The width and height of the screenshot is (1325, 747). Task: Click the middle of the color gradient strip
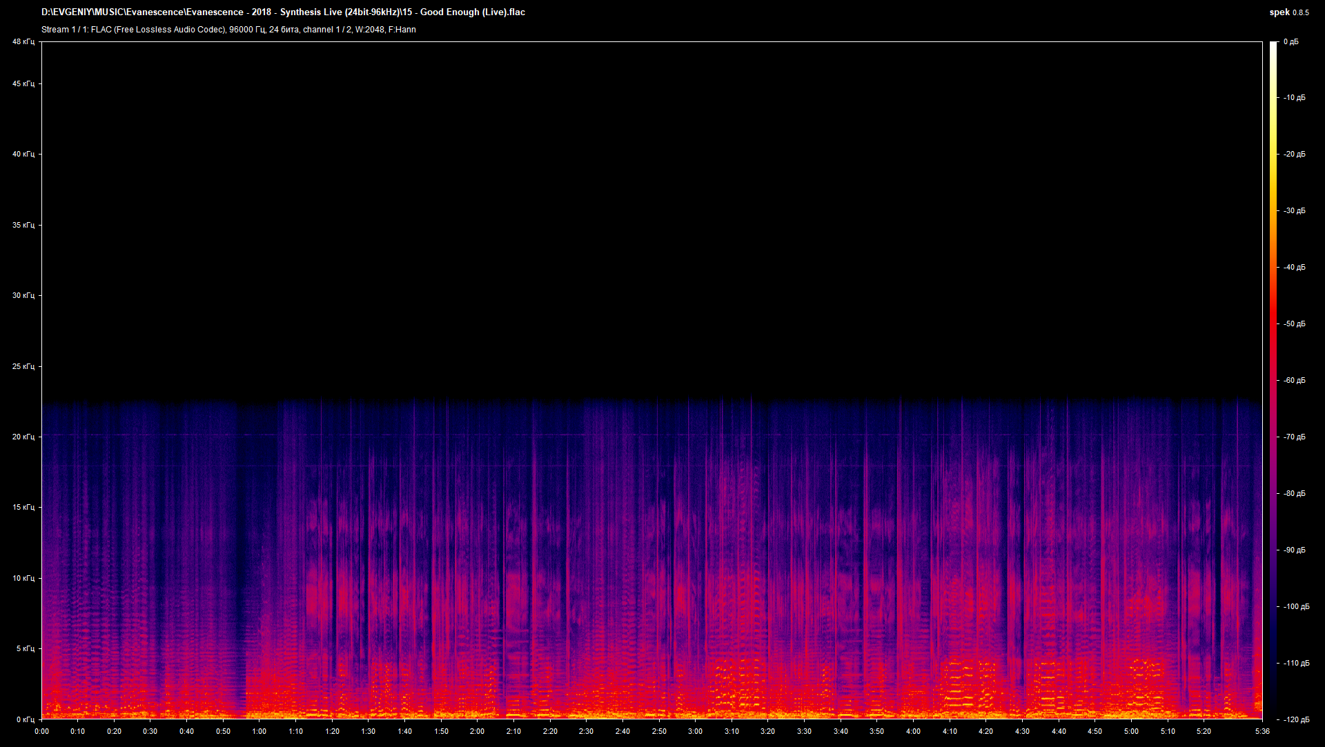click(x=1274, y=379)
